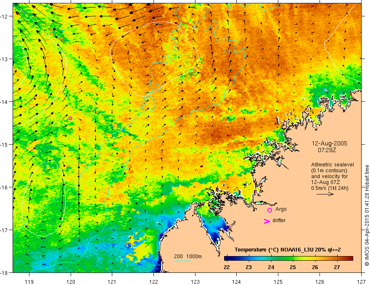Click colorbar tick label '24'

pos(271,267)
